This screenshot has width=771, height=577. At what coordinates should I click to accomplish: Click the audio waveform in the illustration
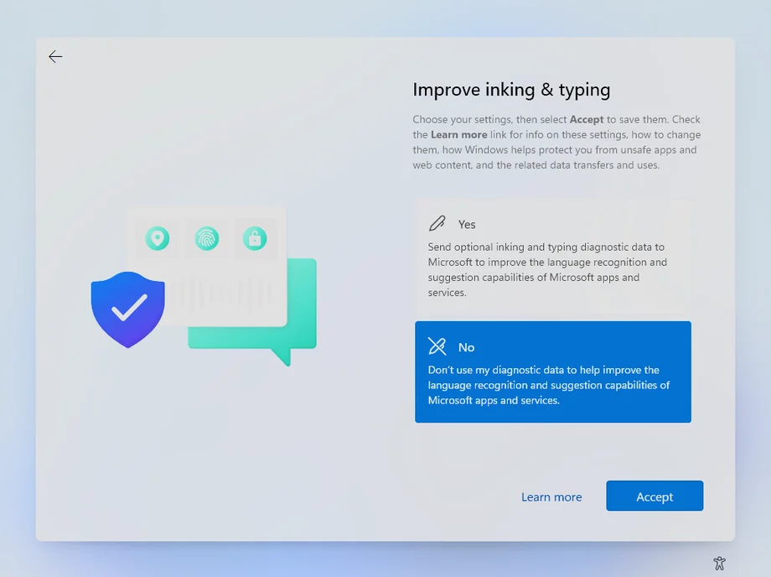[226, 292]
